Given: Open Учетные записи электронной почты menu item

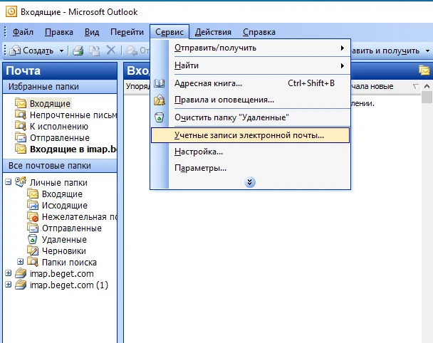Looking at the screenshot, I should coord(249,134).
